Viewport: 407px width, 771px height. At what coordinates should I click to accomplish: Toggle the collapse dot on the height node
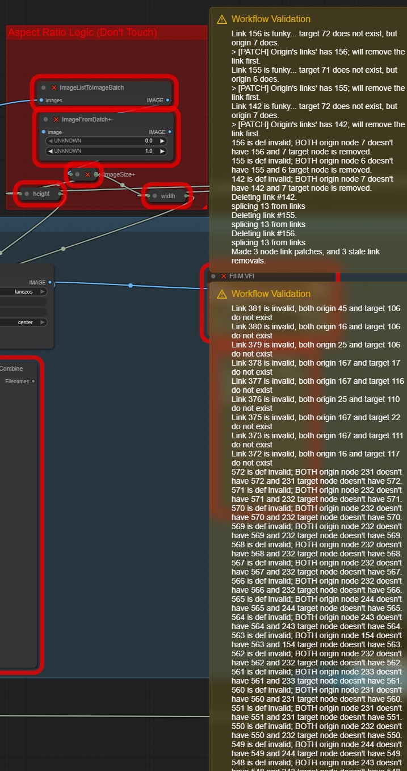click(27, 194)
